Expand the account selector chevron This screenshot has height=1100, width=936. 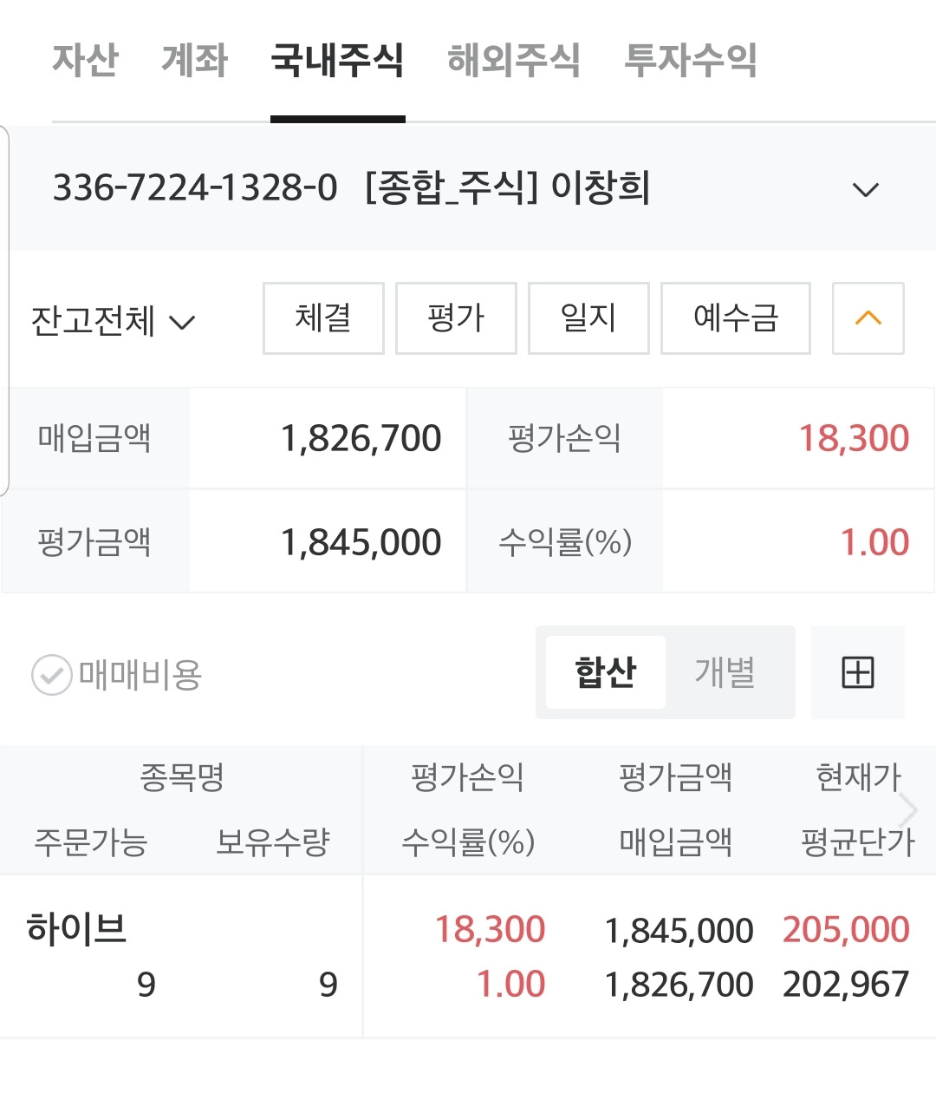866,190
